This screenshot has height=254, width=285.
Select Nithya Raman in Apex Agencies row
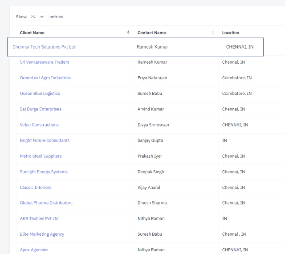(x=151, y=250)
